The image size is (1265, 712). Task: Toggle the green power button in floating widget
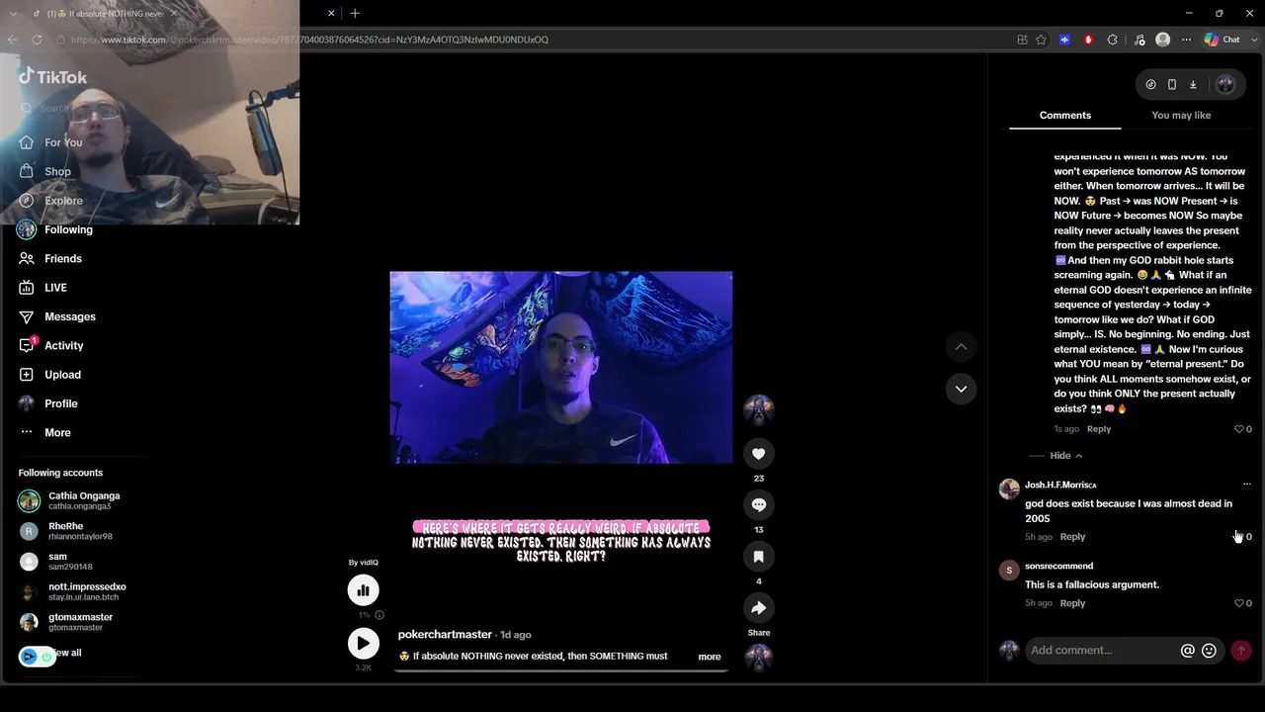click(46, 657)
